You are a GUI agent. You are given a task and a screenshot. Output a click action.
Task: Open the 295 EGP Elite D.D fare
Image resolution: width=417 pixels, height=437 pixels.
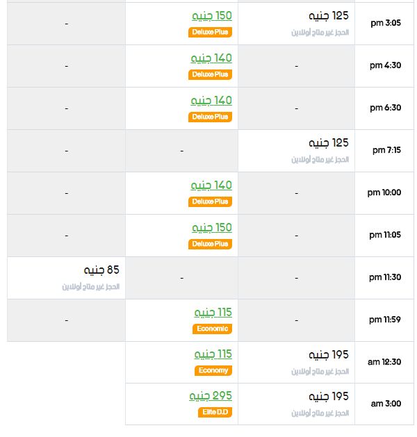coord(211,396)
